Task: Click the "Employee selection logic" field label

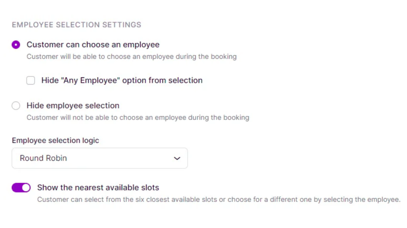Action: 55,141
